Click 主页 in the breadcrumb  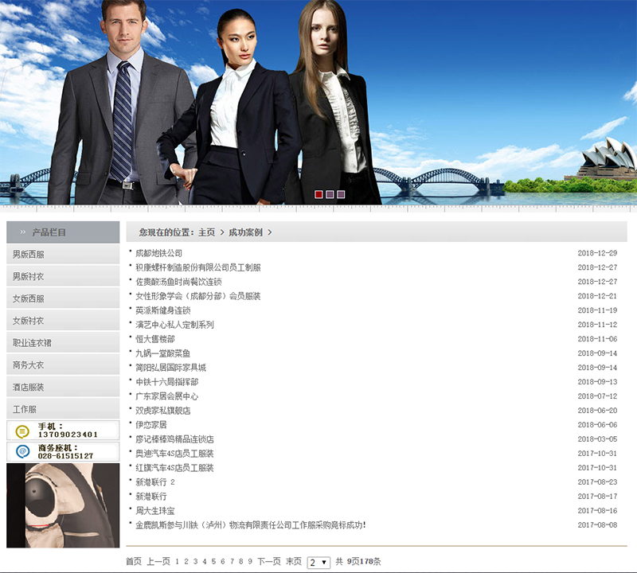(206, 232)
